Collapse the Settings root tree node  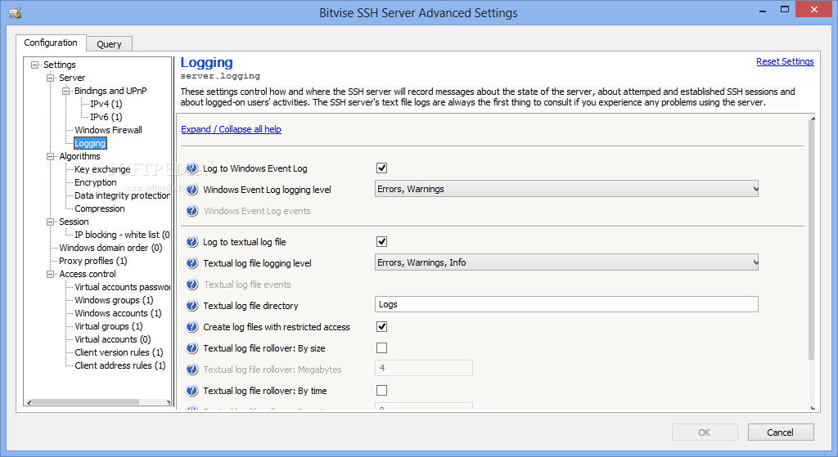(x=34, y=65)
